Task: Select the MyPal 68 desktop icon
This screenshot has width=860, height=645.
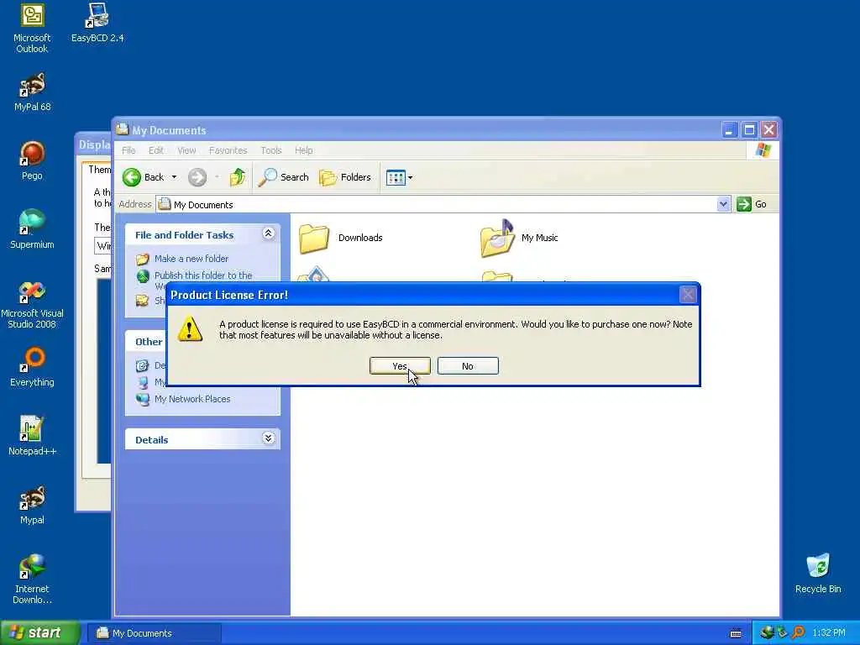Action: click(32, 92)
